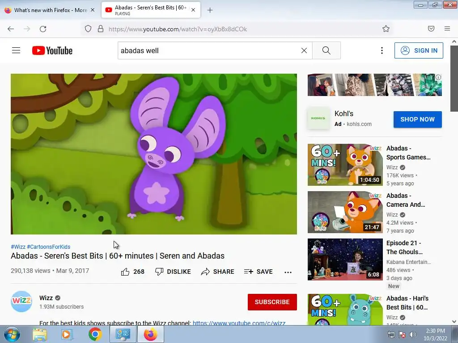Open Abadas Sports Games video thumbnail
Screen dimensions: 458x343
pos(345,164)
